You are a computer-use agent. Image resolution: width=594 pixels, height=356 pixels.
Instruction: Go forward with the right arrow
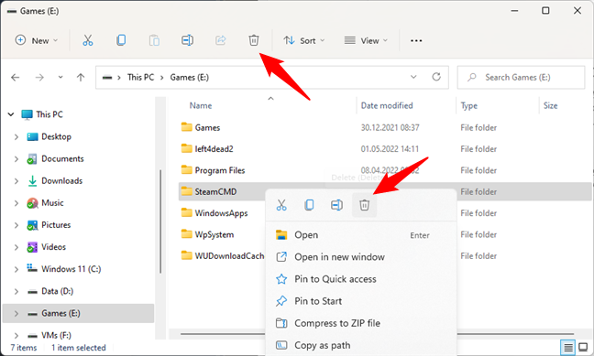tap(39, 78)
